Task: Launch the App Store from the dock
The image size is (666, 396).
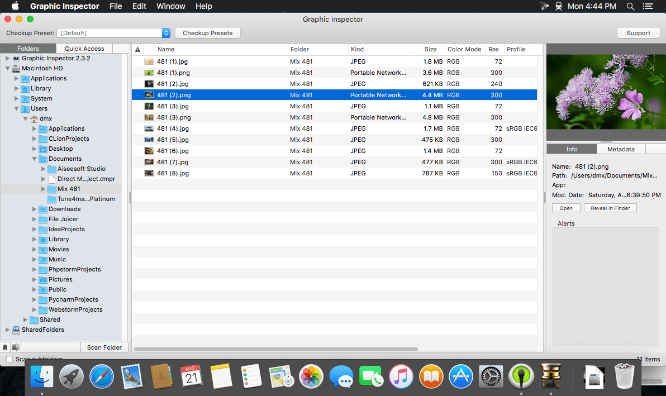Action: 462,376
